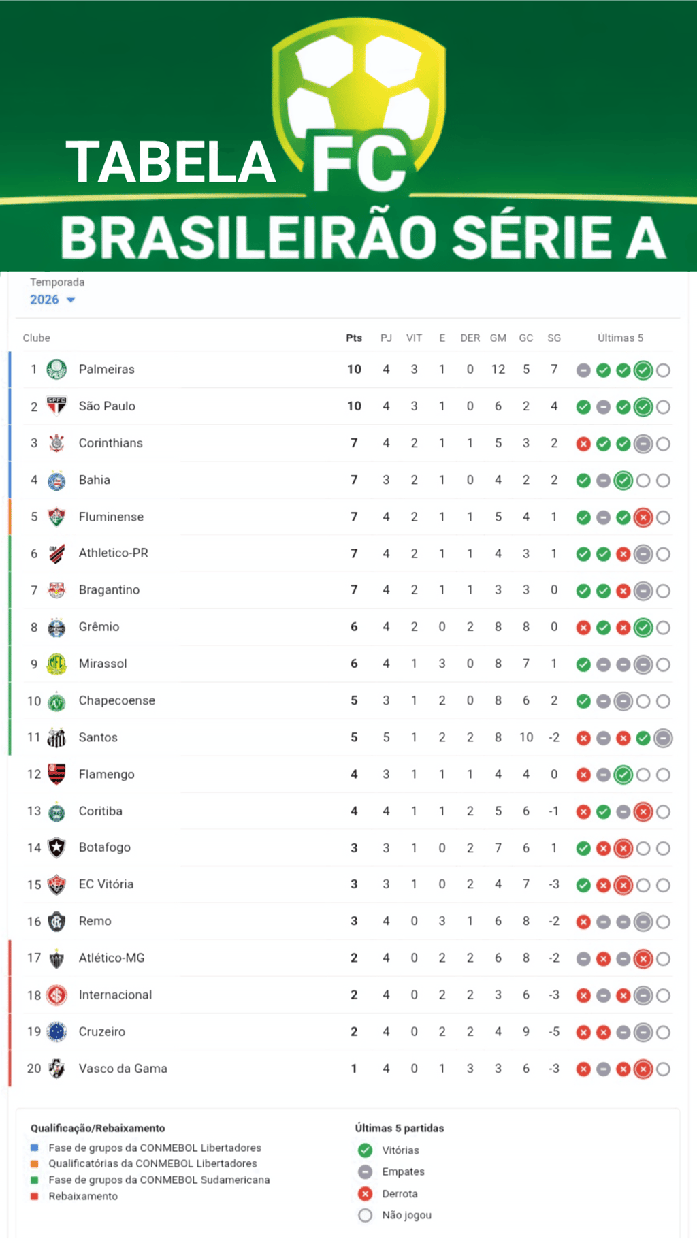The image size is (697, 1245).
Task: Click the blue Libertadores legend color square
Action: click(35, 1148)
